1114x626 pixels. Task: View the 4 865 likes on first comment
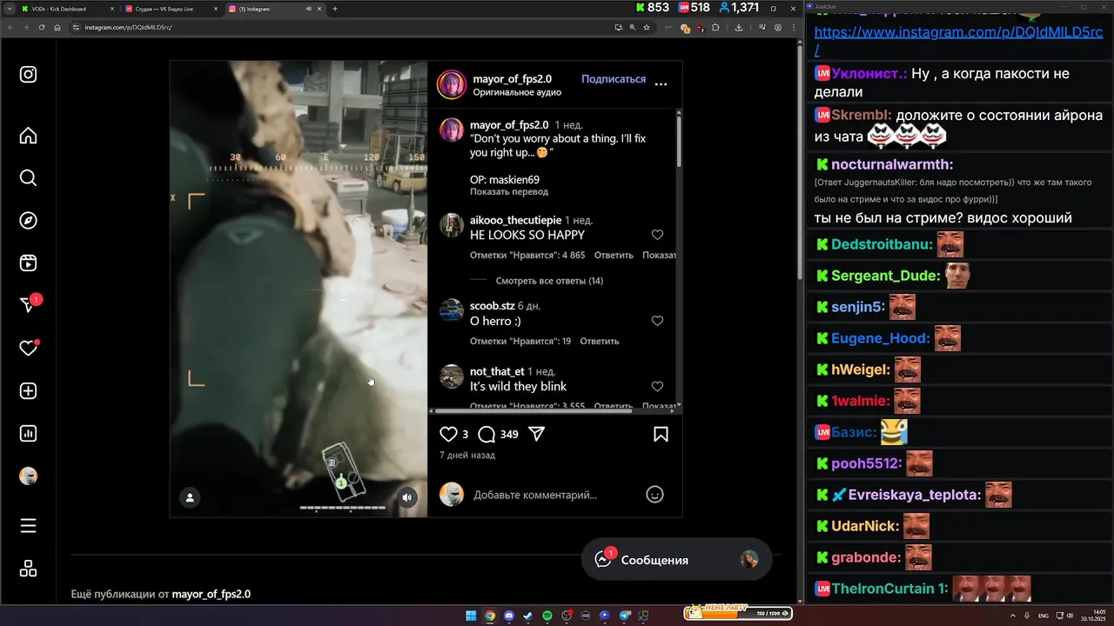(x=527, y=256)
